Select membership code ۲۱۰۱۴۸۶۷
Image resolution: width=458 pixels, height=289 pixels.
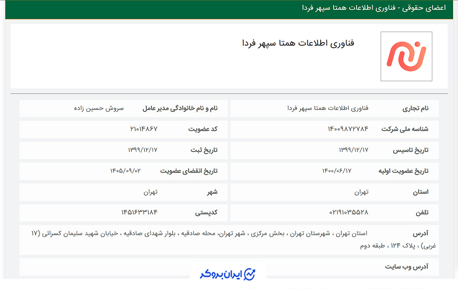pyautogui.click(x=144, y=129)
